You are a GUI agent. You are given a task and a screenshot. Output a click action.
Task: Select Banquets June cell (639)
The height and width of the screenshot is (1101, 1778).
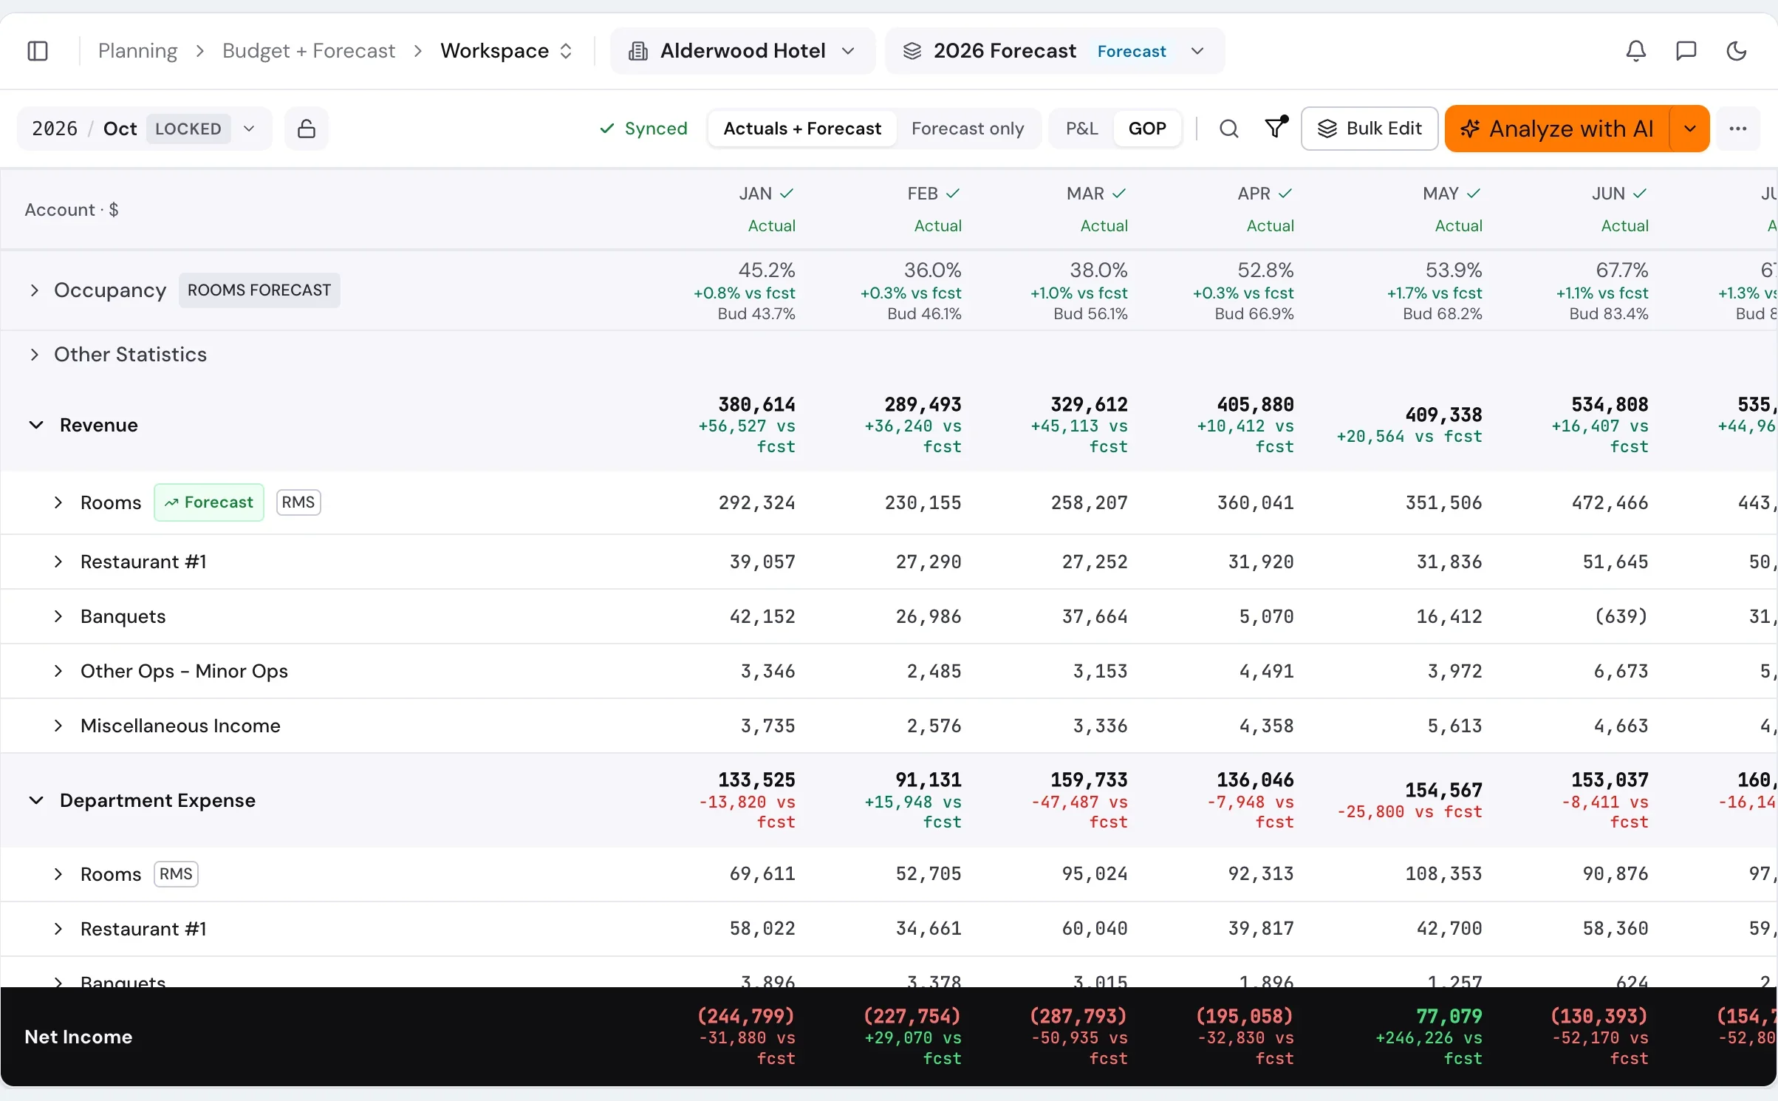point(1621,616)
